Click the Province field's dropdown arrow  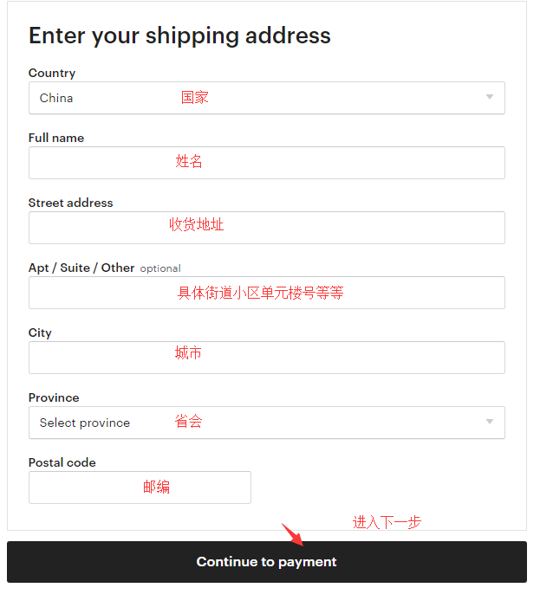pyautogui.click(x=490, y=423)
